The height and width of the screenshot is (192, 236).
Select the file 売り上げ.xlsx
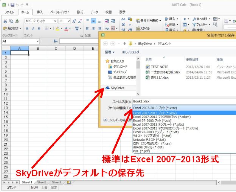157,78
